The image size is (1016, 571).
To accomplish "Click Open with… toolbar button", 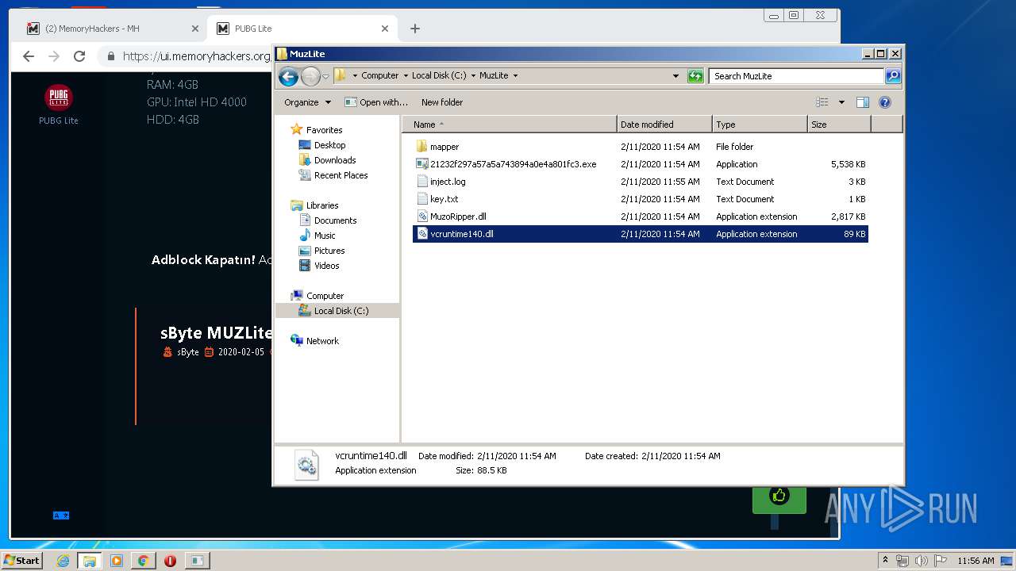I will pos(376,102).
